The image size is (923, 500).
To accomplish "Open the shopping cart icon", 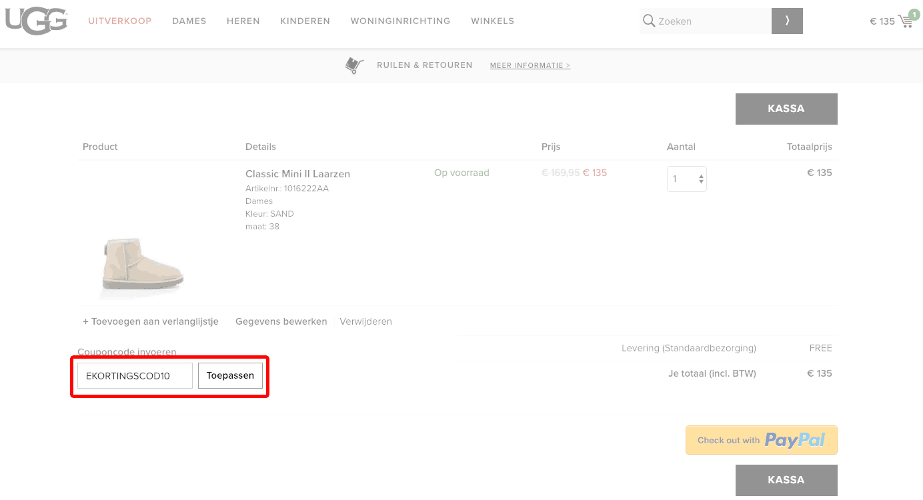I will [907, 20].
